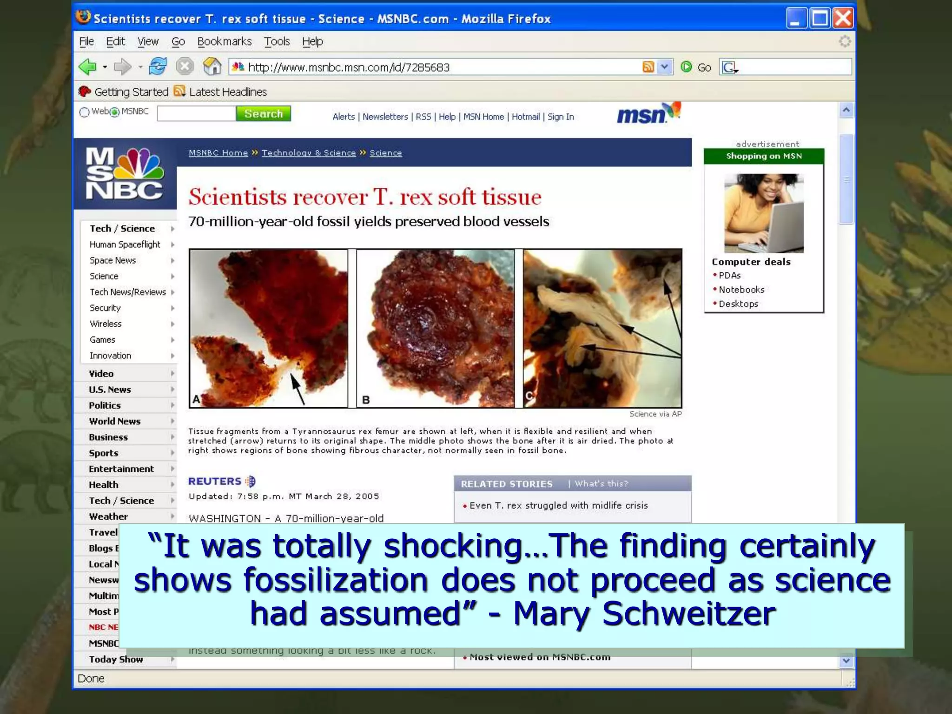Open the Help menu
The height and width of the screenshot is (714, 952).
[312, 41]
